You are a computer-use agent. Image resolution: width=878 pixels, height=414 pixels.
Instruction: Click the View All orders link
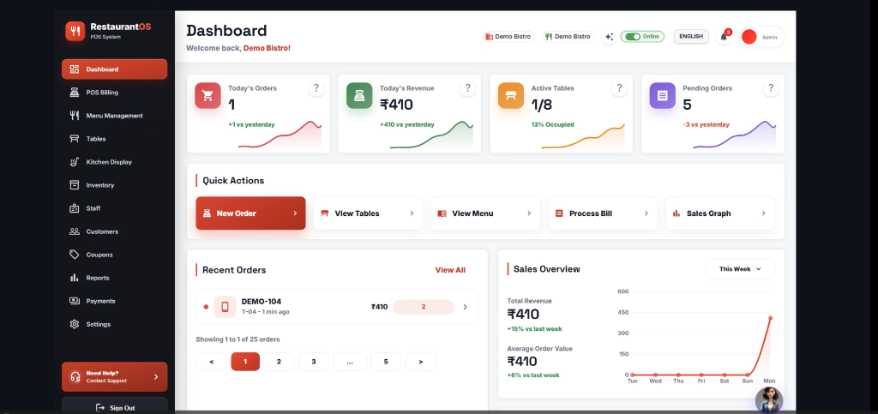(x=450, y=270)
